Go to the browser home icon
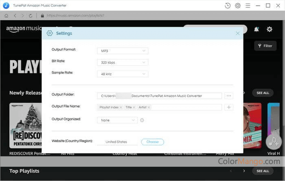 [6, 15]
